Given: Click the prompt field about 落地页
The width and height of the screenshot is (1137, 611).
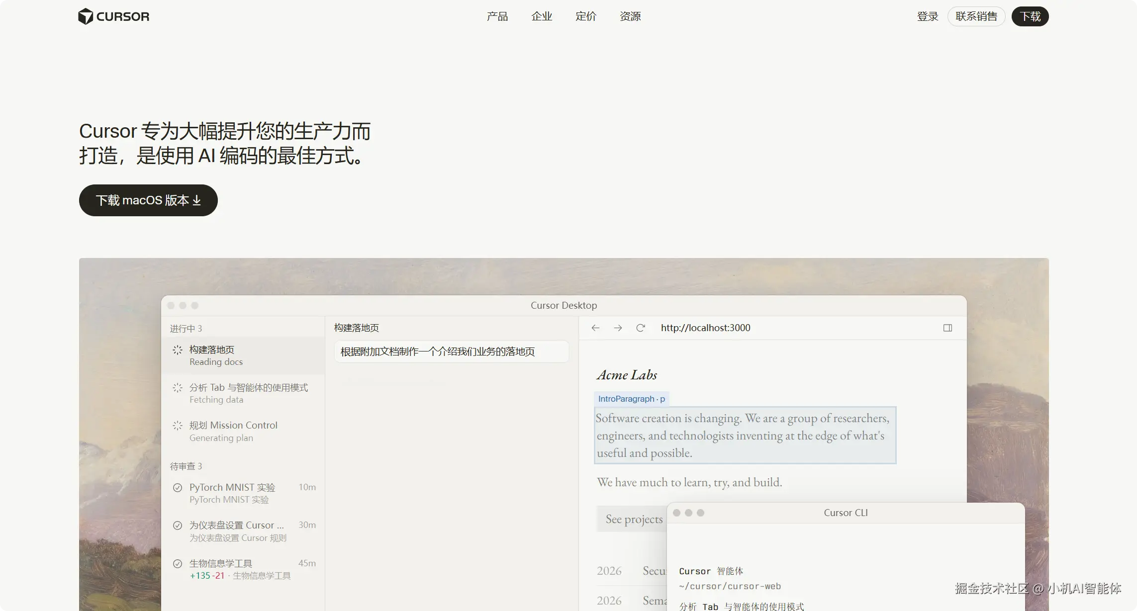Looking at the screenshot, I should point(451,352).
